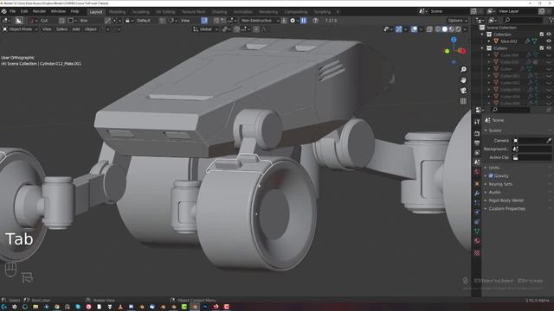The width and height of the screenshot is (554, 311).
Task: Open the Edit menu
Action: click(x=23, y=11)
